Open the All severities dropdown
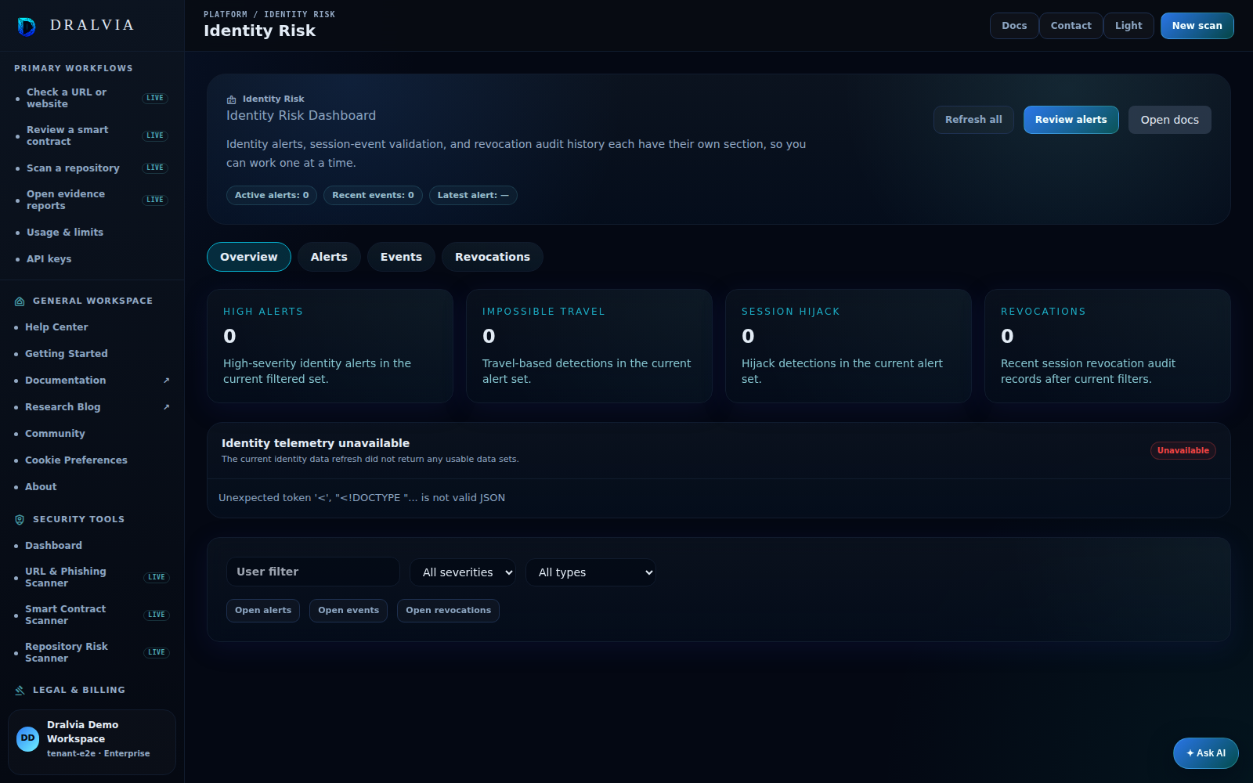 click(x=463, y=572)
